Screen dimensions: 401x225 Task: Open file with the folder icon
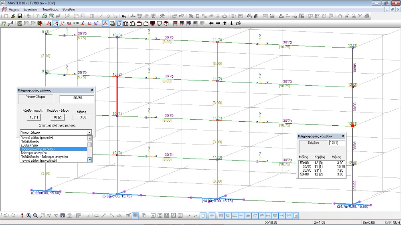13,16
